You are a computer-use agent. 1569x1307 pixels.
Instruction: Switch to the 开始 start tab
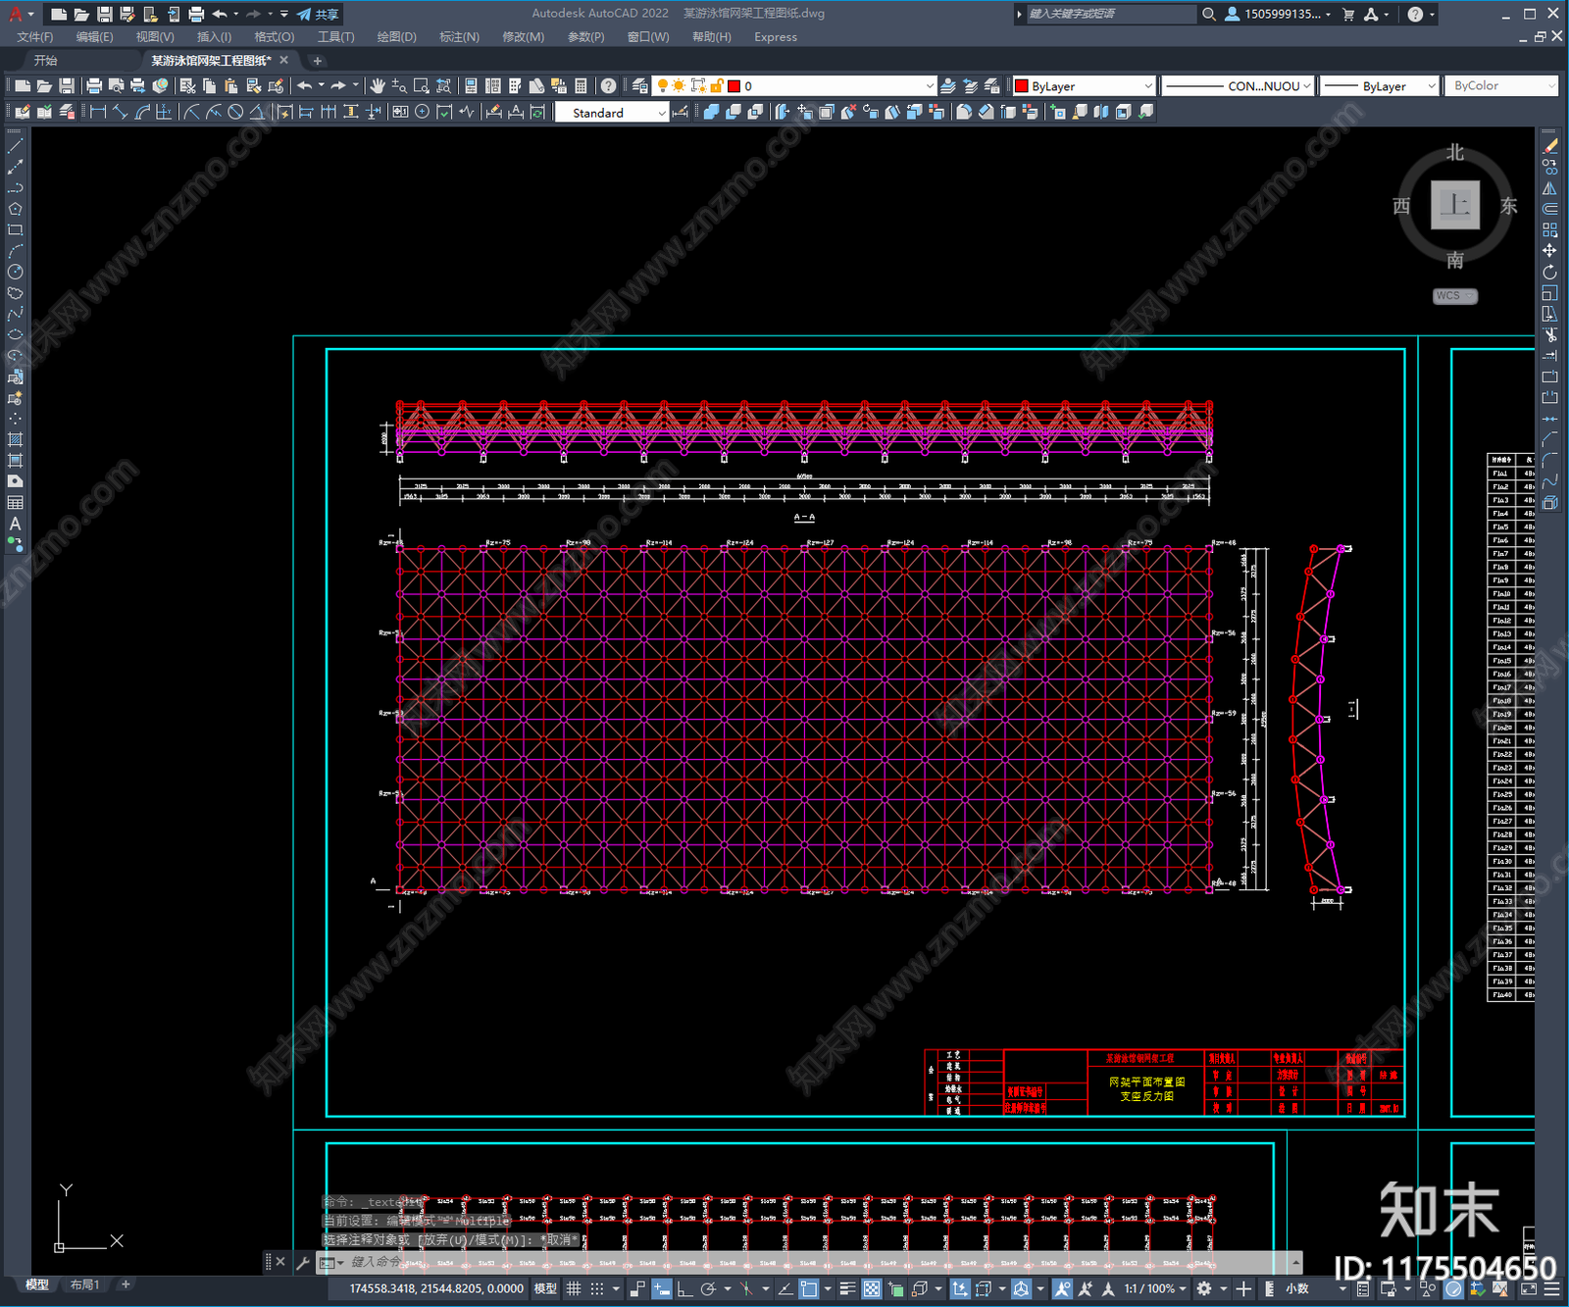click(x=46, y=61)
